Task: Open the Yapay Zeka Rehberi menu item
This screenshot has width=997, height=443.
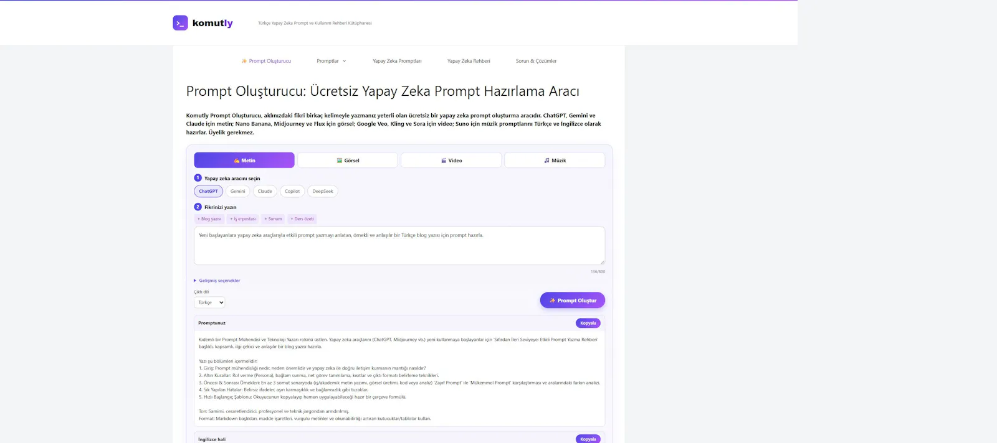Action: click(469, 61)
